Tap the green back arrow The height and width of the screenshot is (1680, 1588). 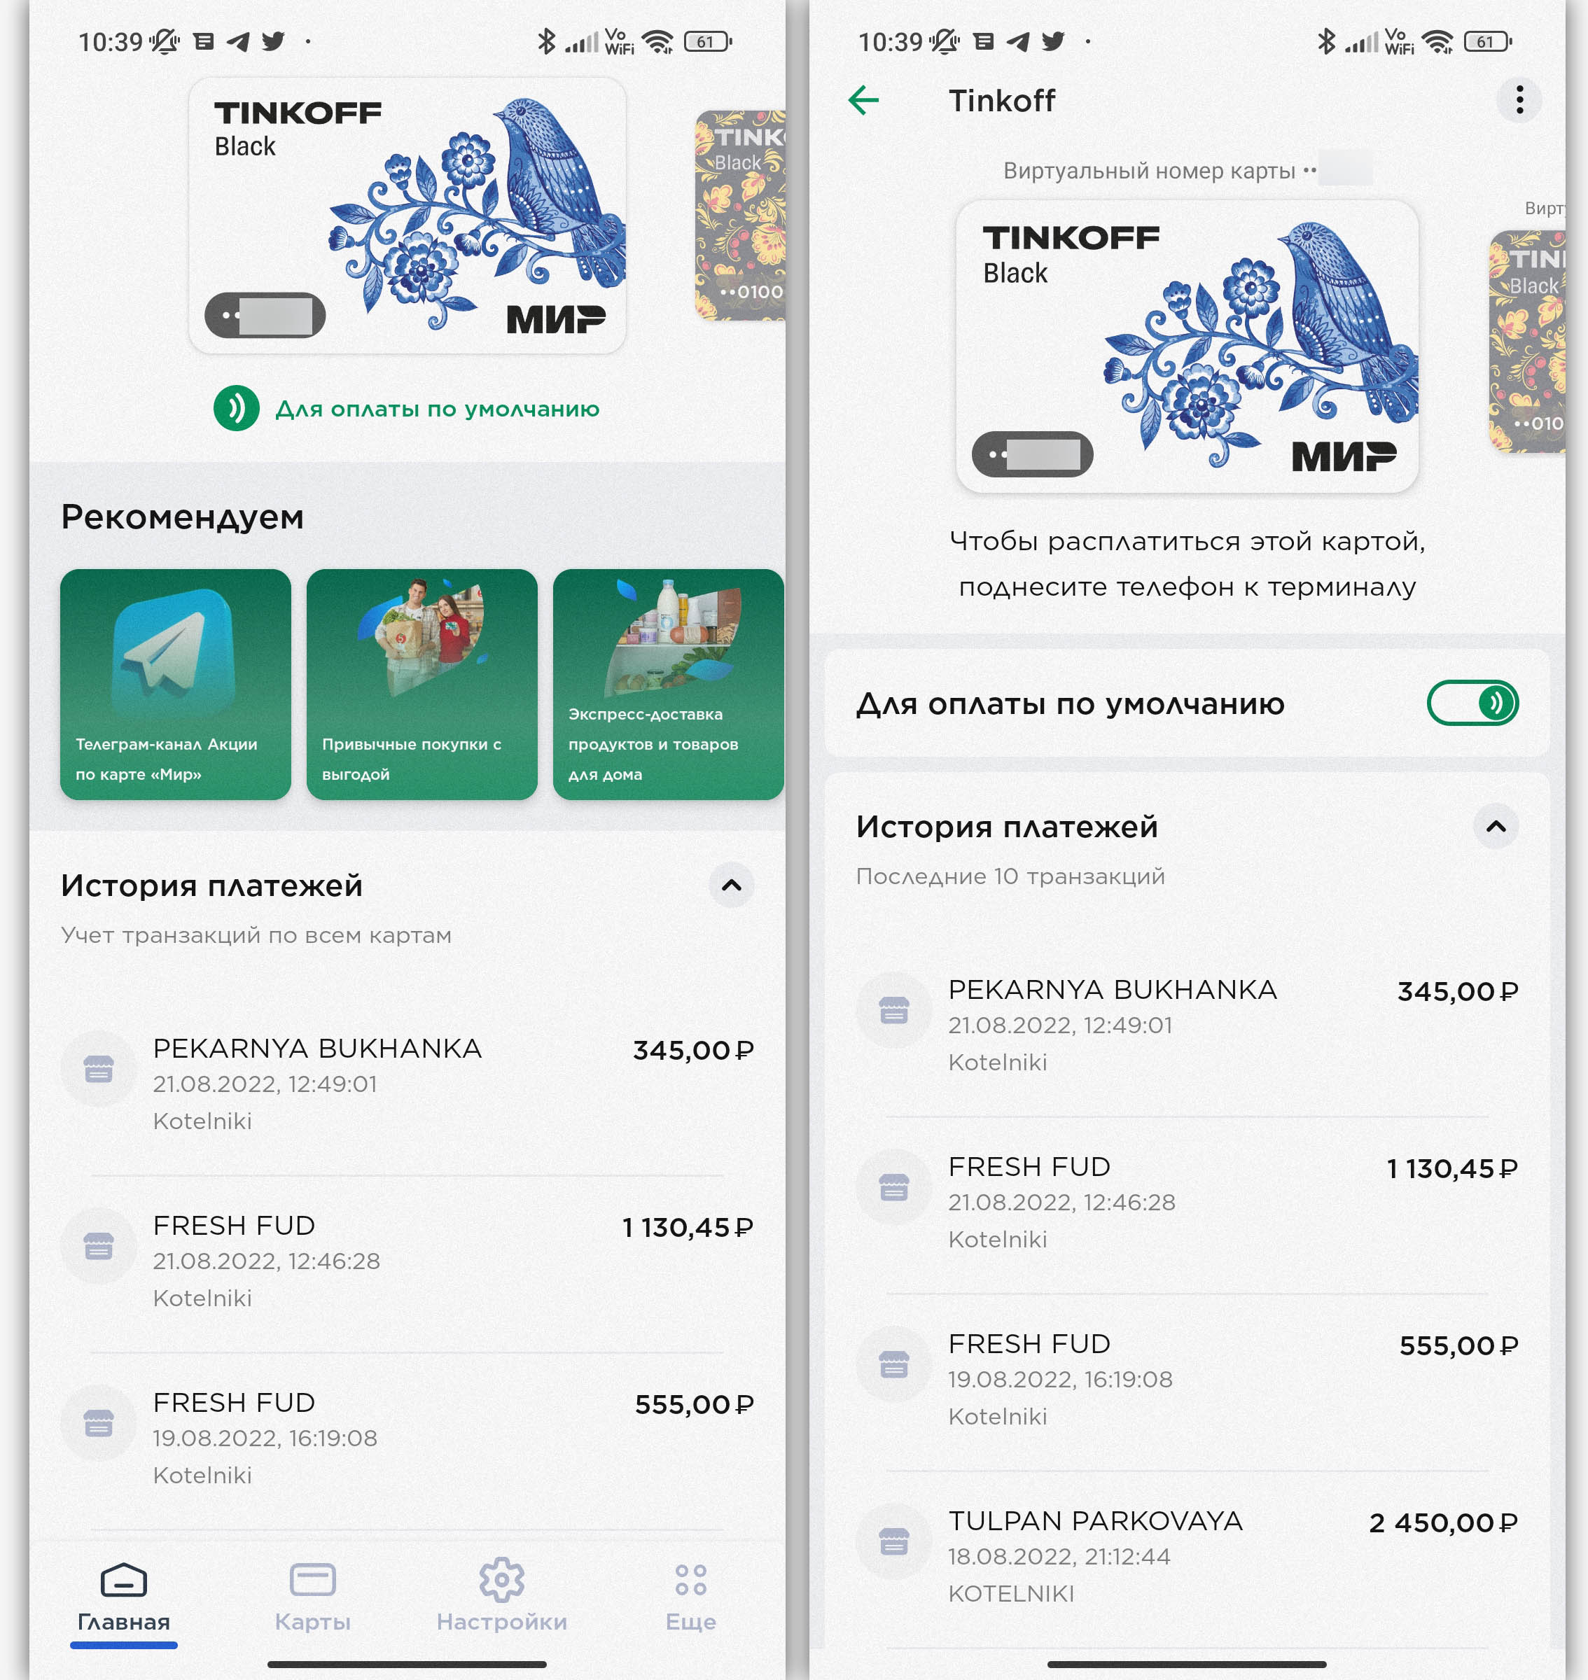coord(863,101)
